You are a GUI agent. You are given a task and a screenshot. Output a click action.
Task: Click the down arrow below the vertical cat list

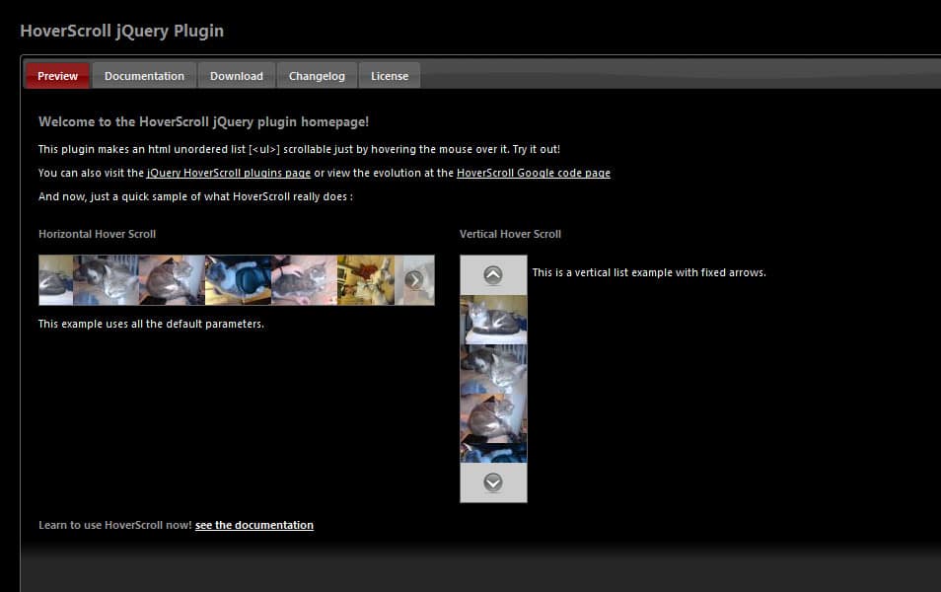click(493, 483)
